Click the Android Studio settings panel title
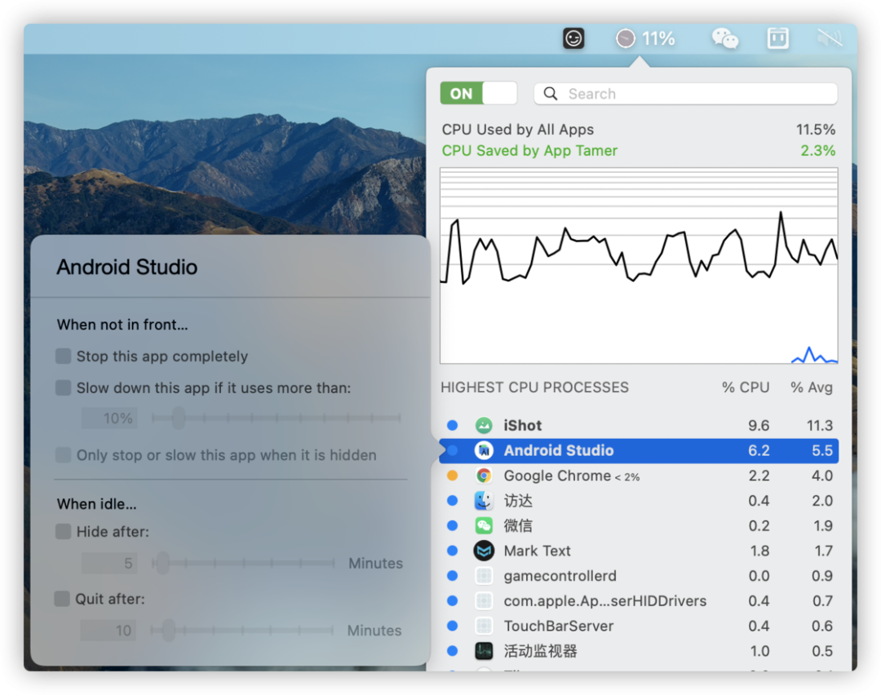The height and width of the screenshot is (695, 881). (127, 267)
